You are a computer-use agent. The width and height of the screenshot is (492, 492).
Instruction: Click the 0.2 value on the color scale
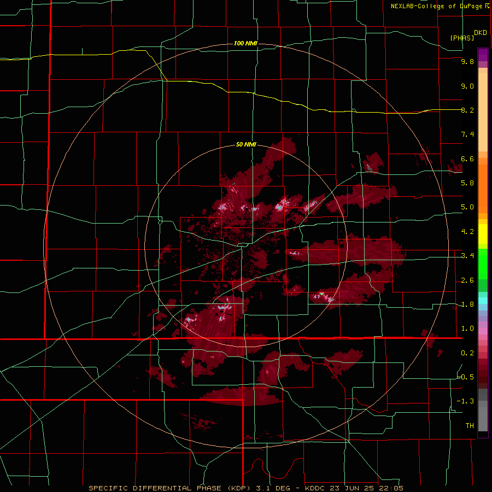click(x=467, y=353)
